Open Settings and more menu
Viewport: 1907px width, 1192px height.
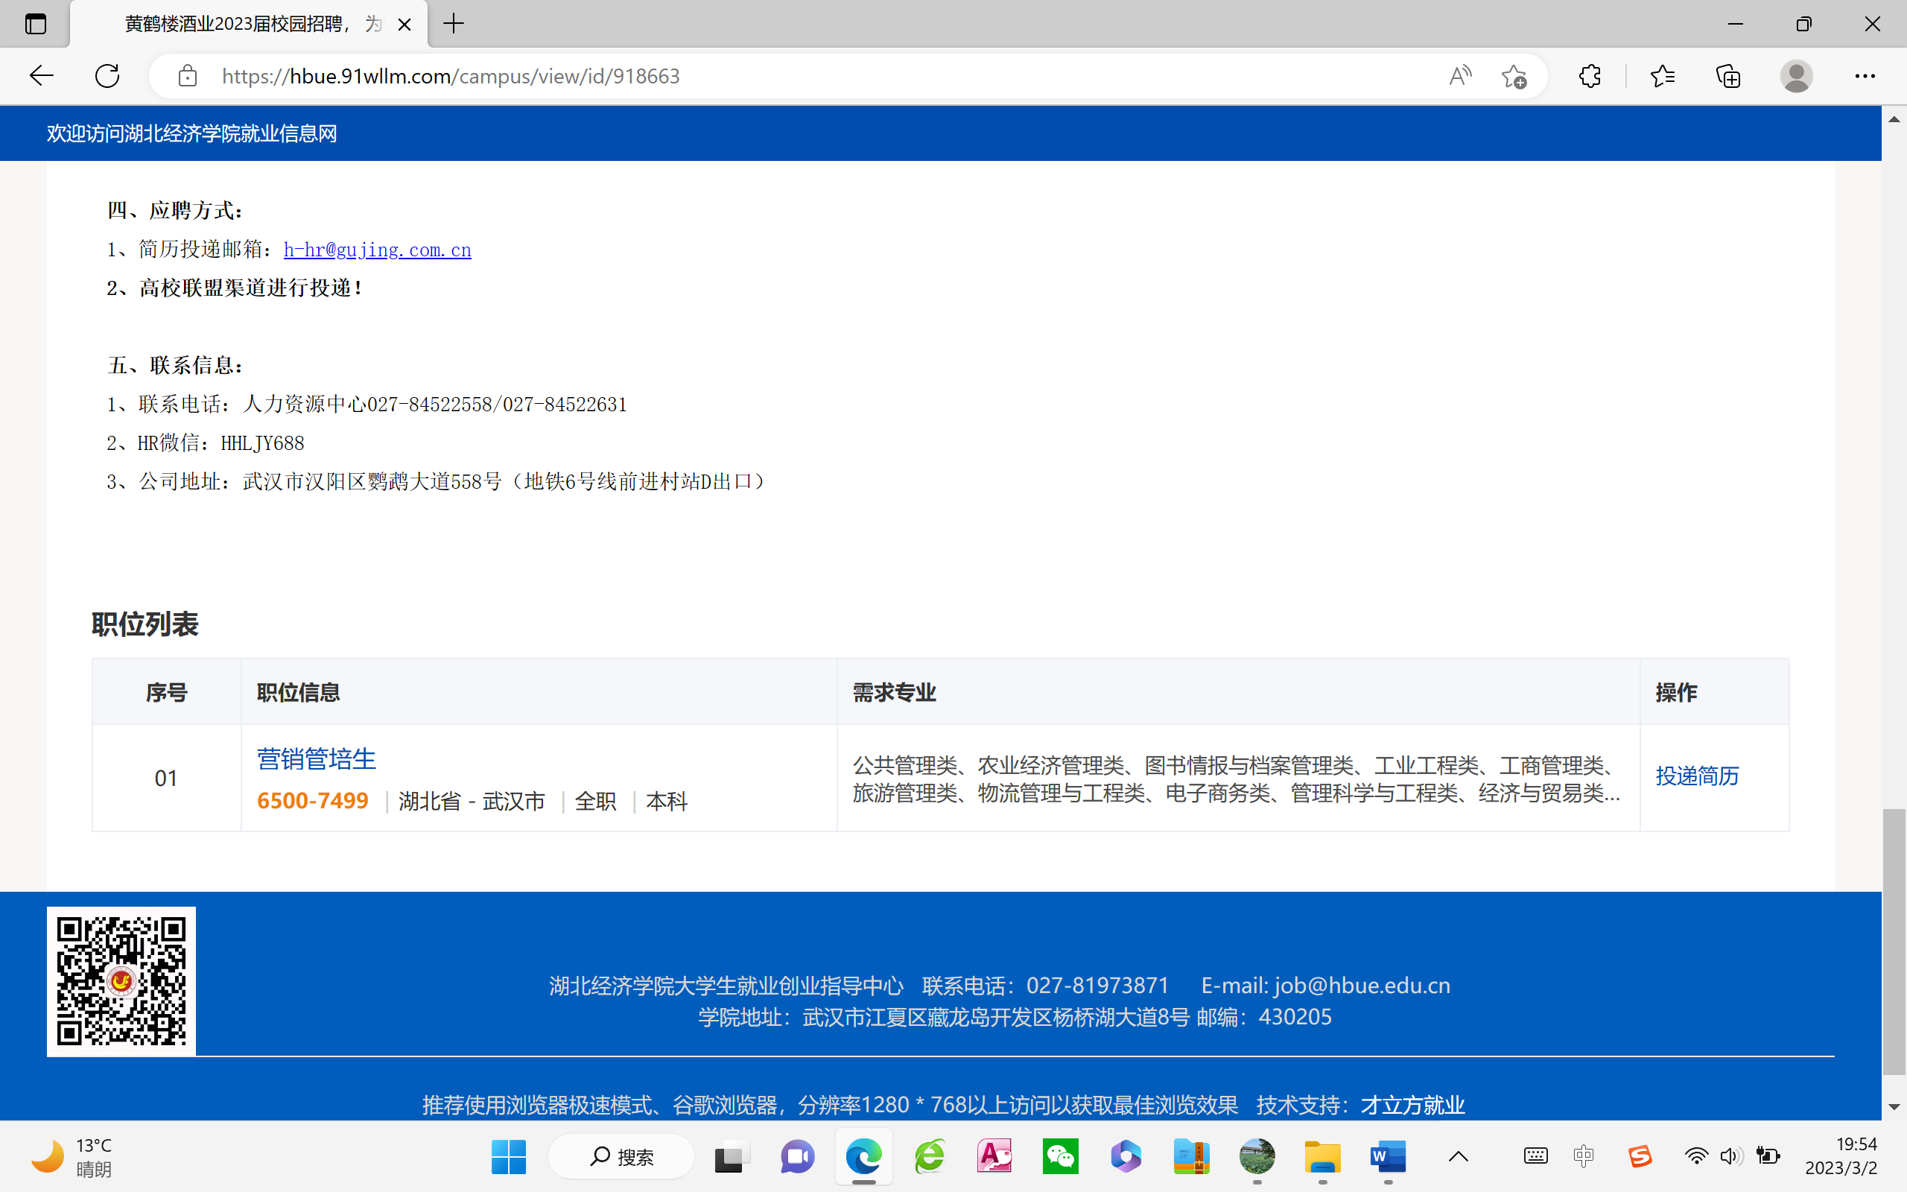pyautogui.click(x=1865, y=76)
